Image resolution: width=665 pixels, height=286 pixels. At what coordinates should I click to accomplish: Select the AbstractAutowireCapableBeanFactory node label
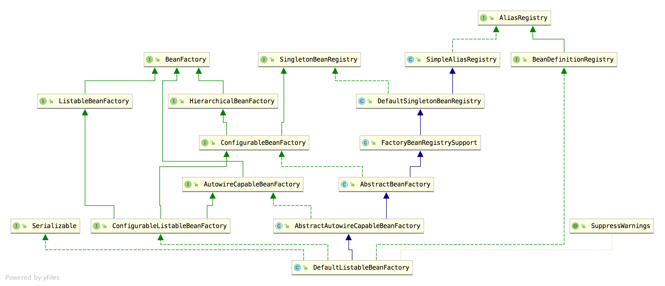[357, 226]
